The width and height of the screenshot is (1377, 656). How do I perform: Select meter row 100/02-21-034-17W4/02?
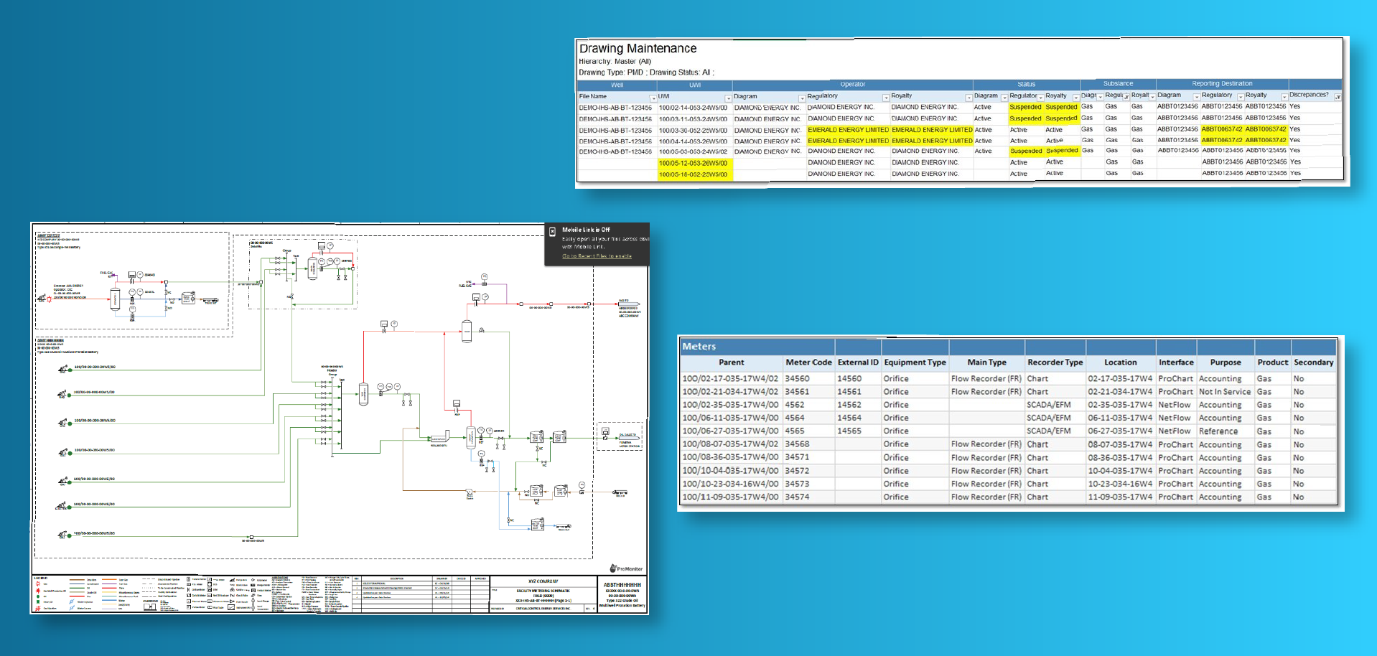(1008, 392)
